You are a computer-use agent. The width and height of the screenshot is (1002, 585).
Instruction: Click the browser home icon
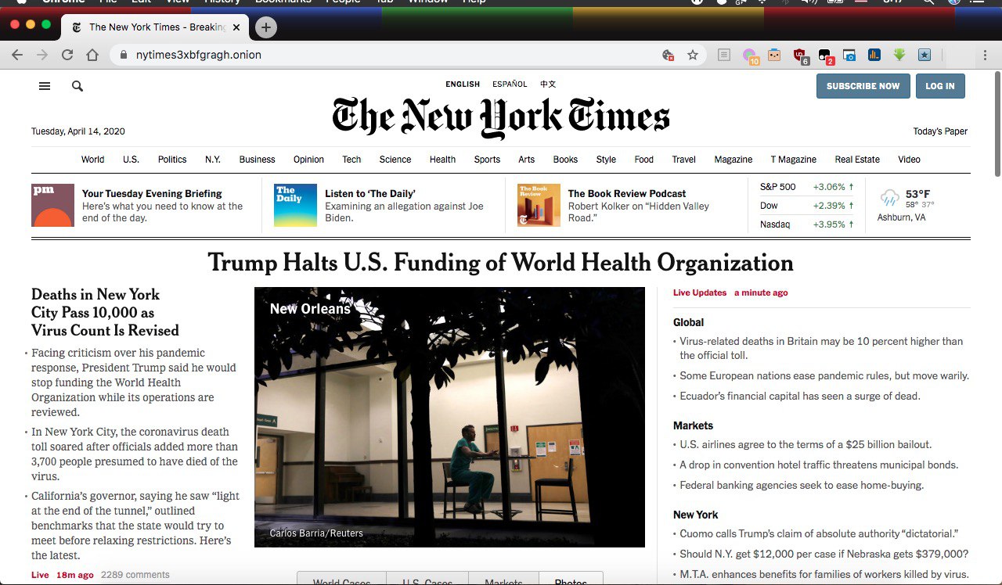point(92,55)
